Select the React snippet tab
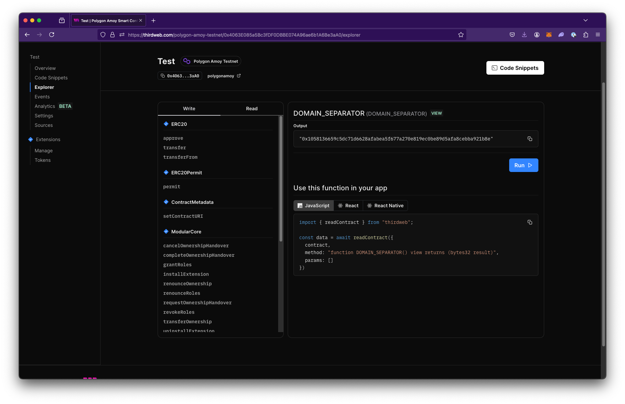 349,206
